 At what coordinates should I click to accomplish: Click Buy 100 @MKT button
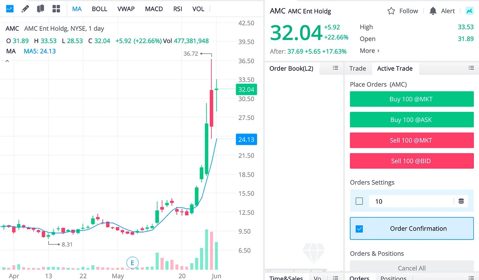click(x=412, y=99)
